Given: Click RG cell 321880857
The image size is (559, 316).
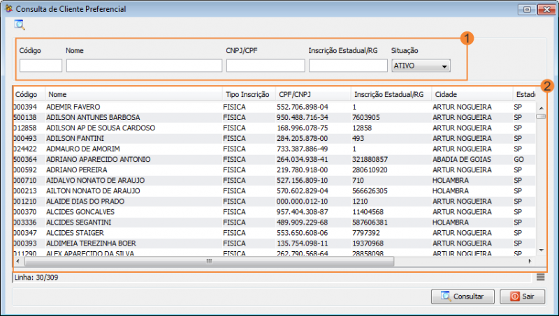Looking at the screenshot, I should click(370, 160).
